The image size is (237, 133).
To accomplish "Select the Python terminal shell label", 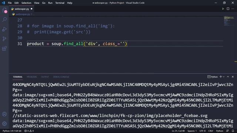I will (213, 77).
